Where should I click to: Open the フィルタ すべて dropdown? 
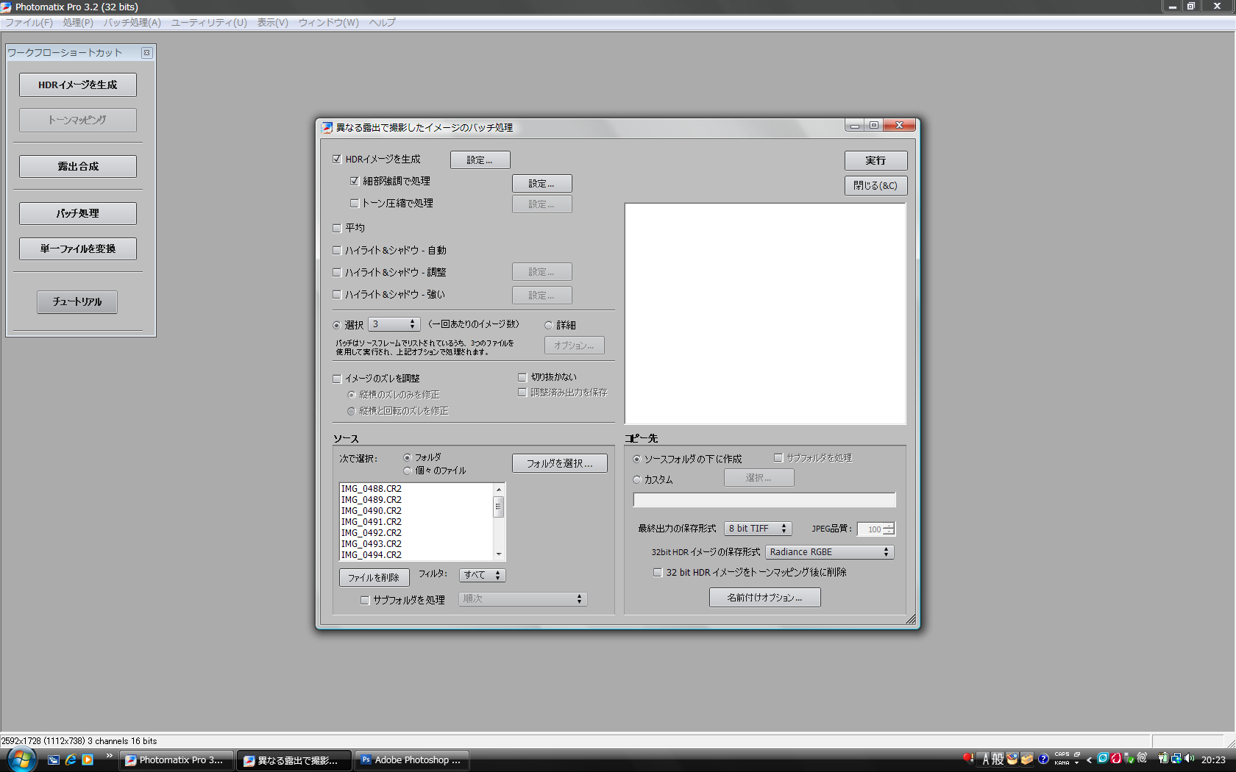click(x=482, y=575)
